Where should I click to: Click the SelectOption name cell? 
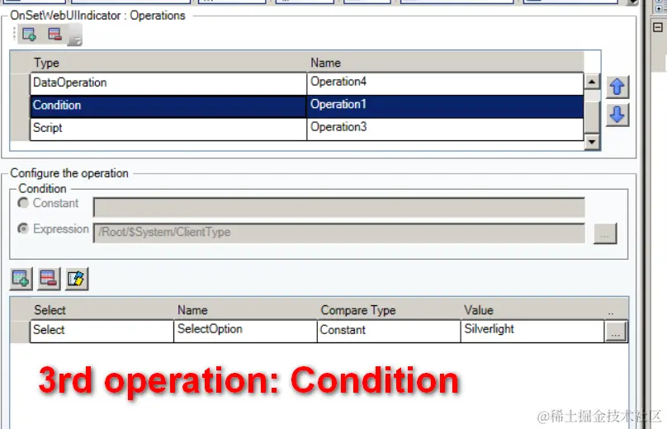(x=245, y=331)
